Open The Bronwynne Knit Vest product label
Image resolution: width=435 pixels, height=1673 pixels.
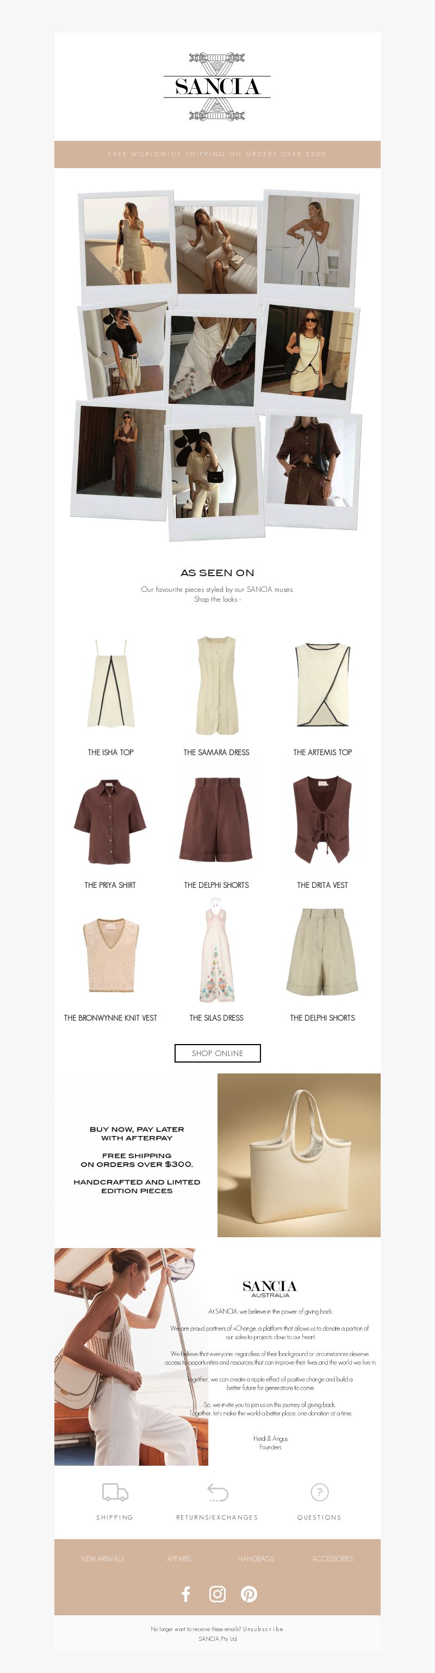(110, 1018)
